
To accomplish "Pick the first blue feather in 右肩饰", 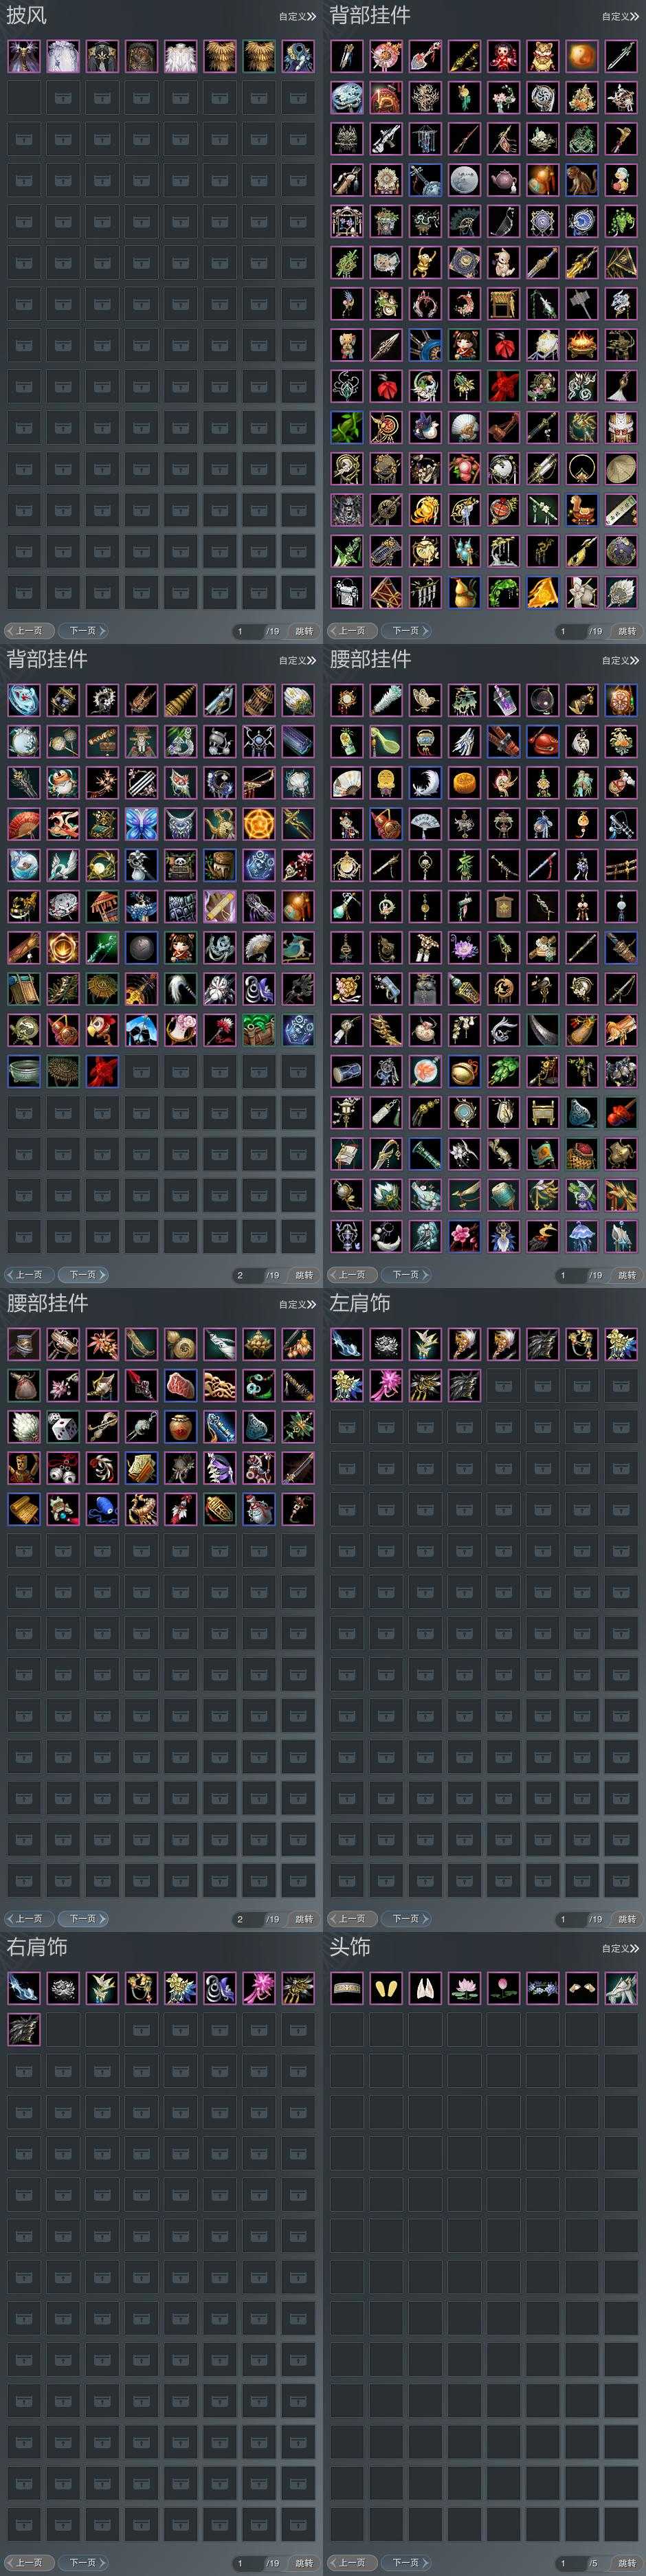I will point(24,1988).
